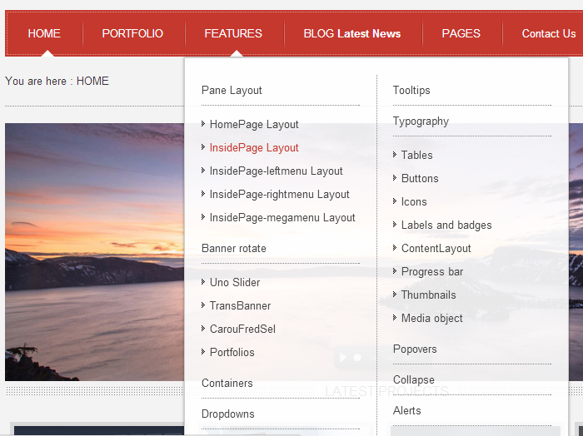Open the Pane Layout heading link
The height and width of the screenshot is (436, 583).
(232, 90)
